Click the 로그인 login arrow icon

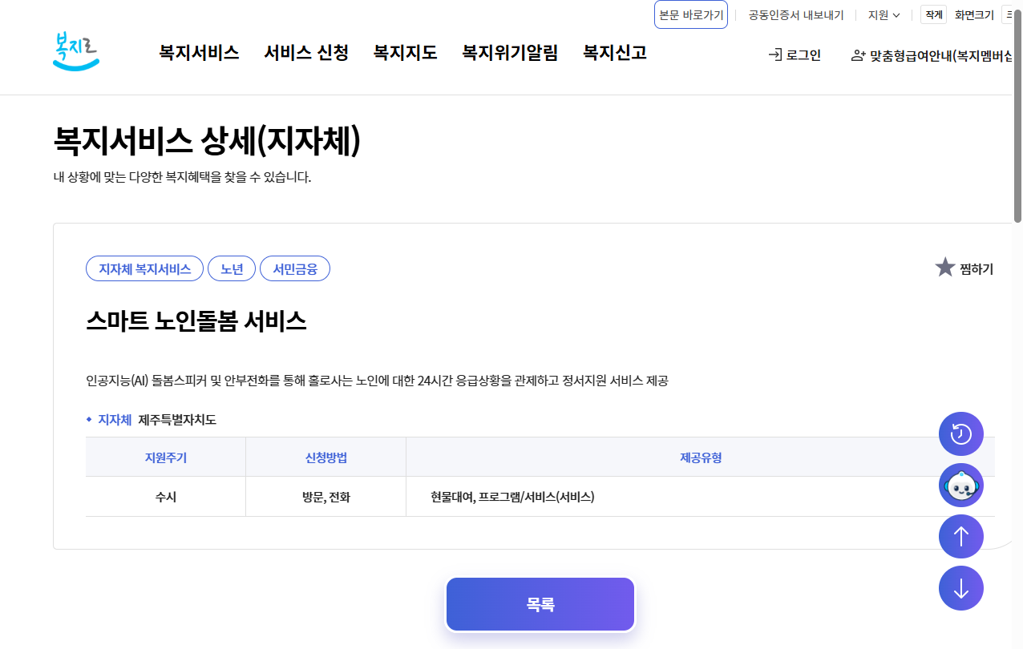coord(775,56)
